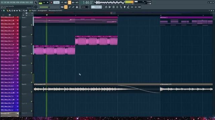Mute Track 3 using its green dot
Screen dimensions: 215x120
32,44
